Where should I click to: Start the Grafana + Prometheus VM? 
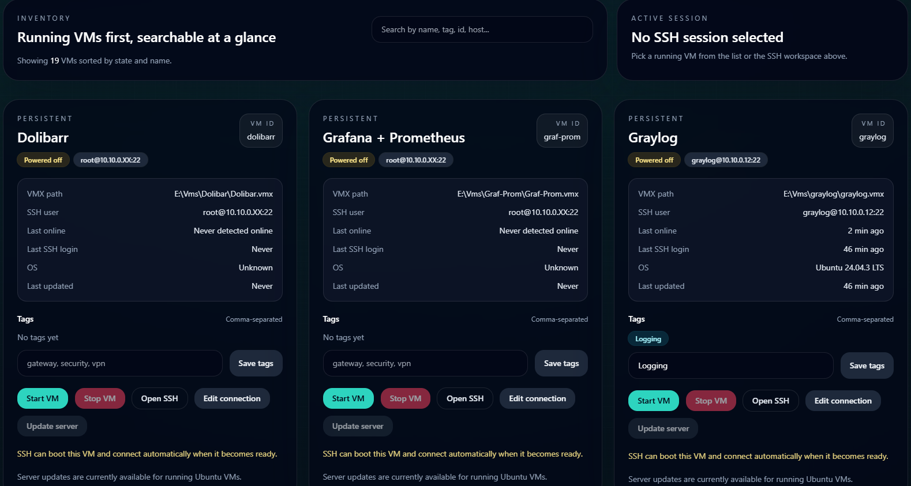pyautogui.click(x=348, y=398)
